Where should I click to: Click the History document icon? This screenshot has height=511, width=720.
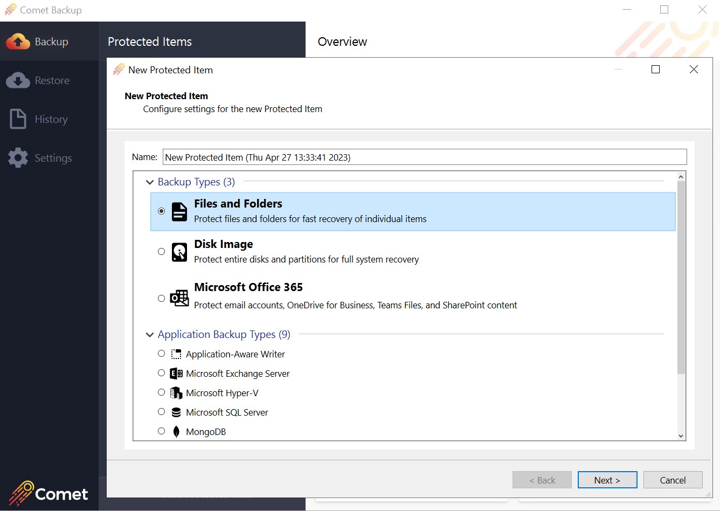[x=18, y=119]
